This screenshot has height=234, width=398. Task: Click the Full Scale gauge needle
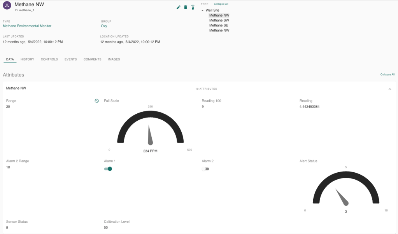click(150, 136)
